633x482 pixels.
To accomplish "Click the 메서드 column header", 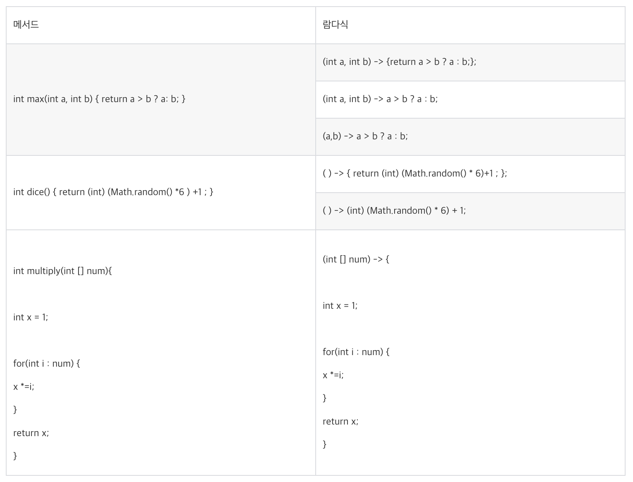I will [x=161, y=25].
